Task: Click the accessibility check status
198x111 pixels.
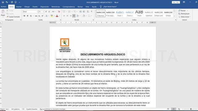Action: [53, 109]
